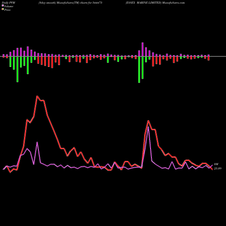Click the 0M volume value label

[x=216, y=164]
